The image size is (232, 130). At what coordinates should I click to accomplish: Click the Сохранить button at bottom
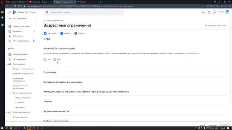pyautogui.click(x=212, y=126)
